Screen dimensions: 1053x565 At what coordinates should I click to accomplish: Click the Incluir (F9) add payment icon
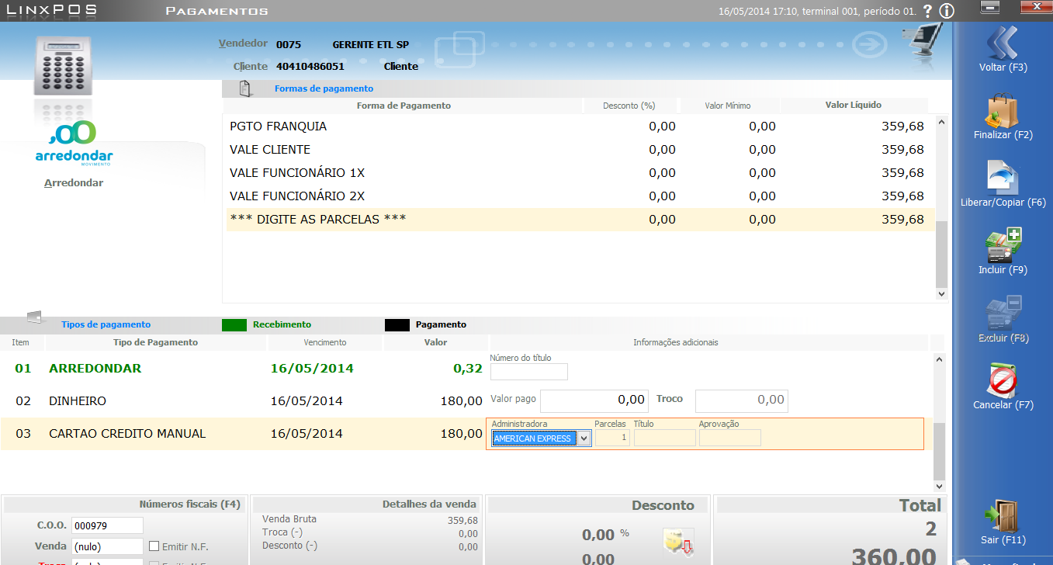(1003, 245)
